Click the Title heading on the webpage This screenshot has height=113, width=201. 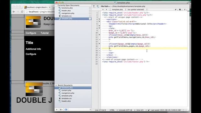coord(29,43)
